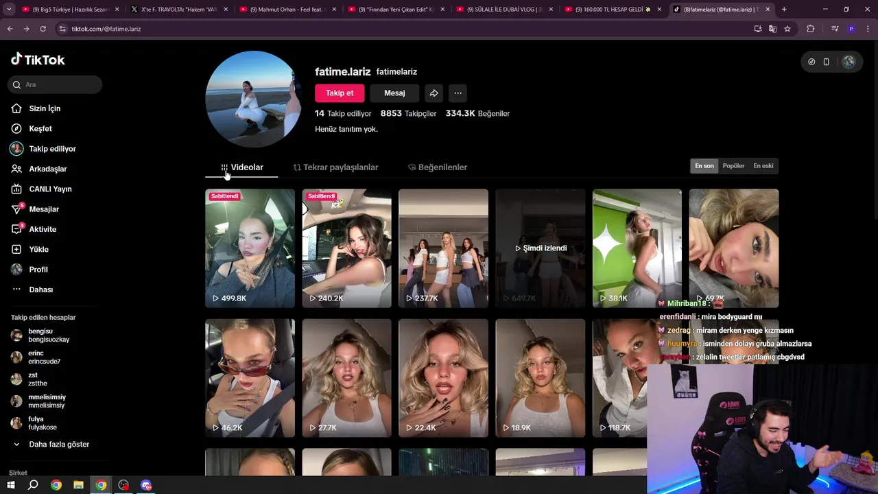Expand Daha fazla göster accounts list

pyautogui.click(x=52, y=445)
